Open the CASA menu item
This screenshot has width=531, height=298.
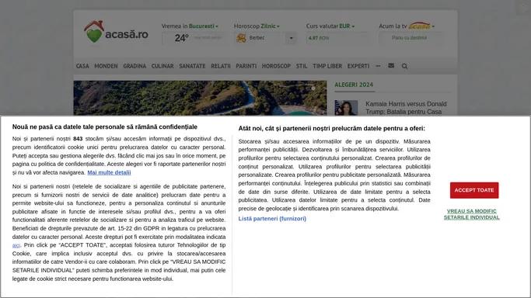[82, 66]
